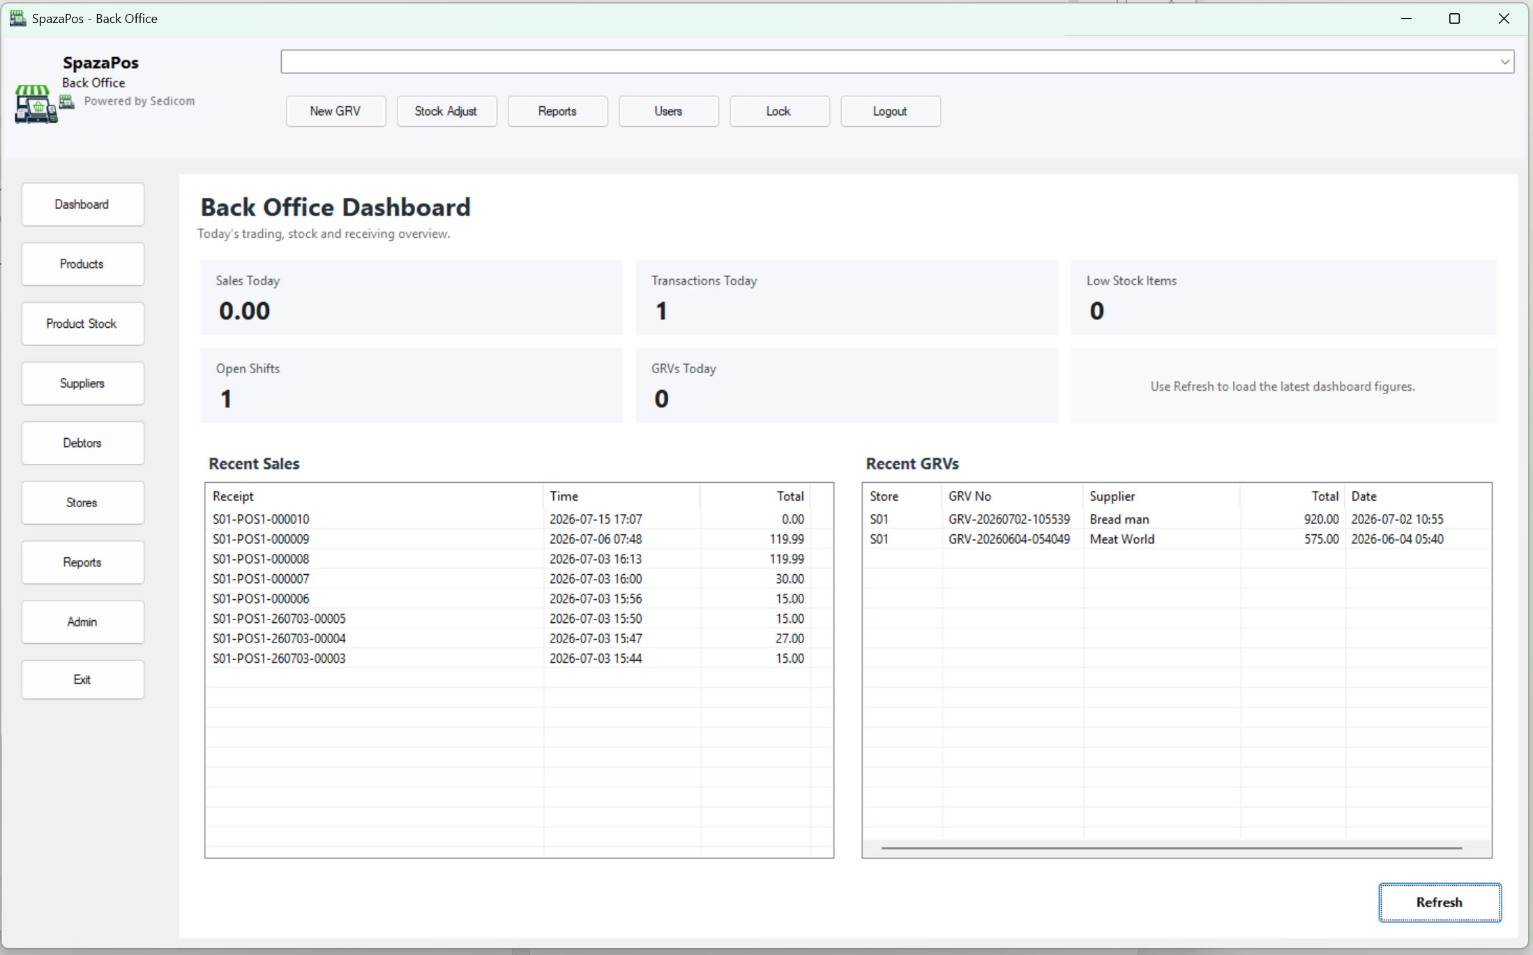The image size is (1533, 955).
Task: Go to Dashboard in the sidebar
Action: [82, 204]
